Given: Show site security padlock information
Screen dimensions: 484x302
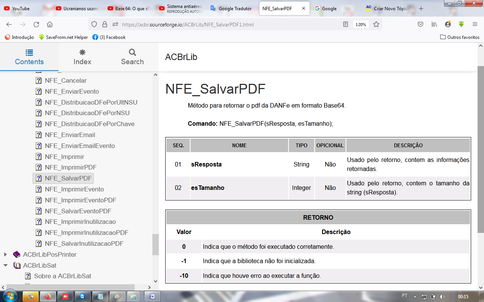Looking at the screenshot, I should pos(105,25).
